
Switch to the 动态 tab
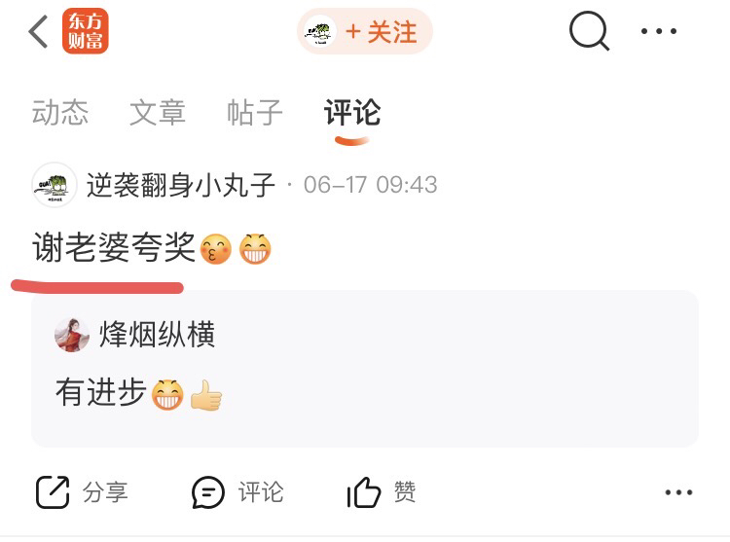[60, 113]
